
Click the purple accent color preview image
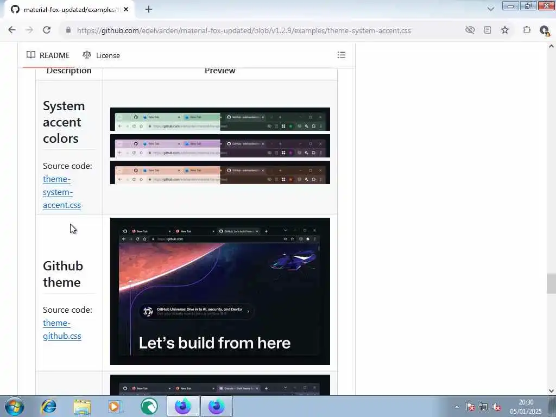pos(220,146)
